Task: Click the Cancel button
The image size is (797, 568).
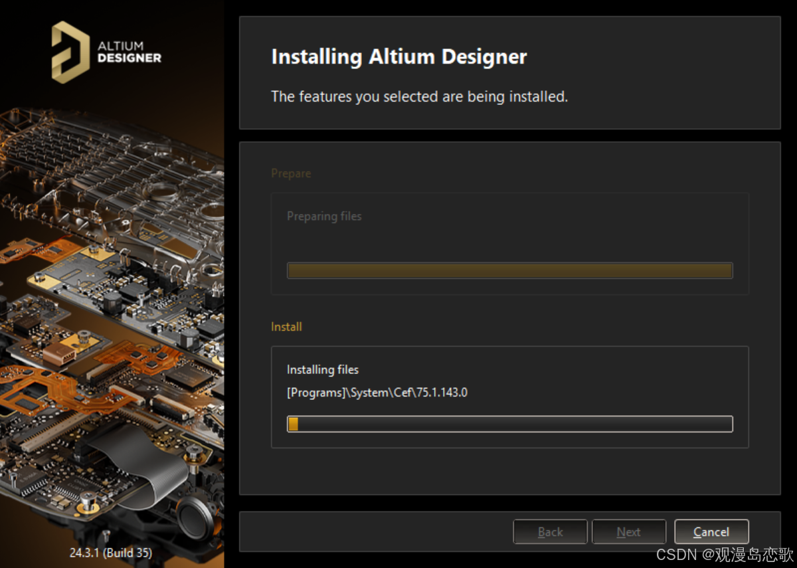Action: pos(711,531)
